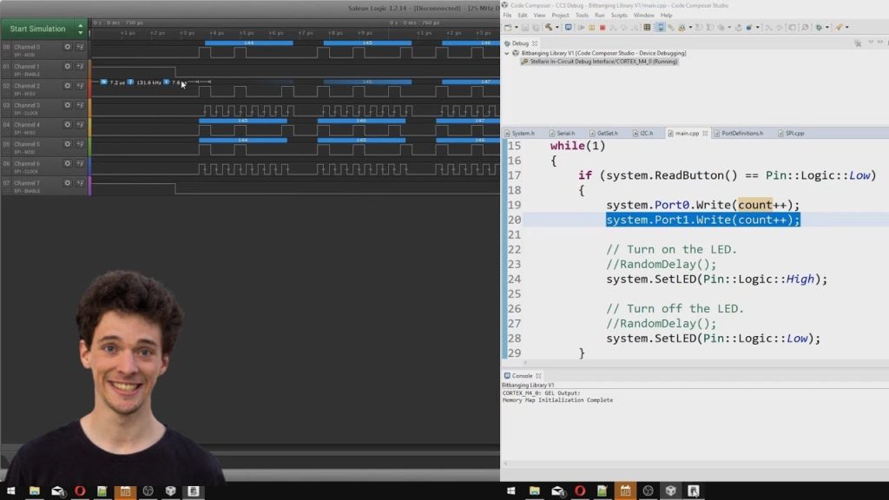The image size is (889, 500).
Task: Click the gear settings icon in CCS toolbar
Action: (x=819, y=27)
